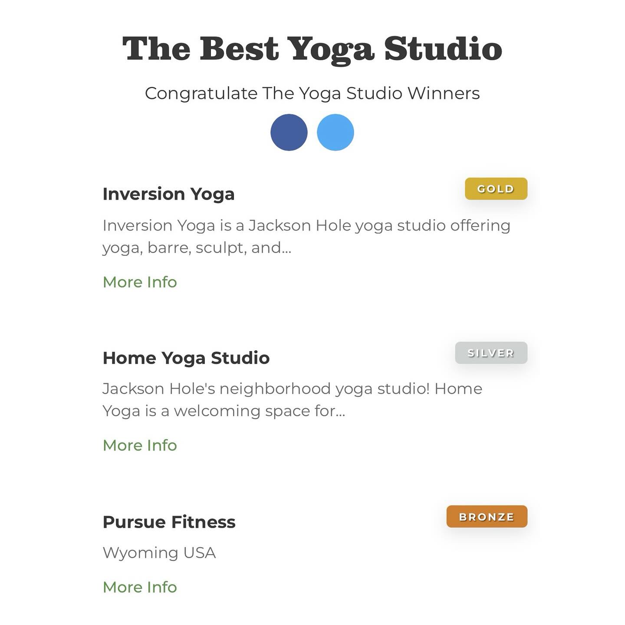This screenshot has width=625, height=625.
Task: Click the text 'Jackson Hole's neighborhood yoga studio!'
Action: [266, 388]
